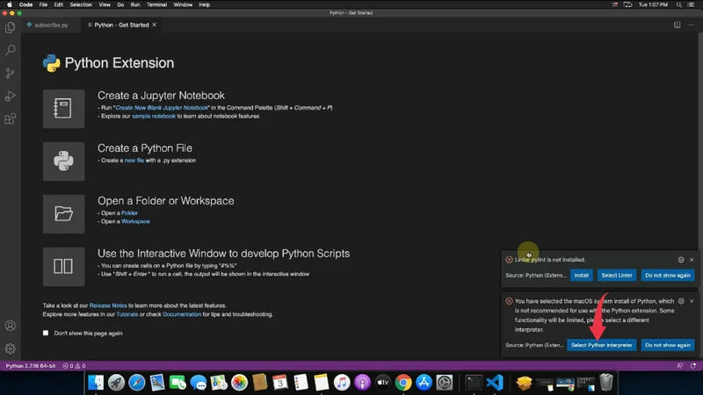Dismiss the pylint not installed notification
The width and height of the screenshot is (703, 395).
[x=692, y=260]
